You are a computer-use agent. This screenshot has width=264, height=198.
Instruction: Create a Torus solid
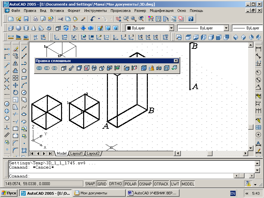[49, 28]
